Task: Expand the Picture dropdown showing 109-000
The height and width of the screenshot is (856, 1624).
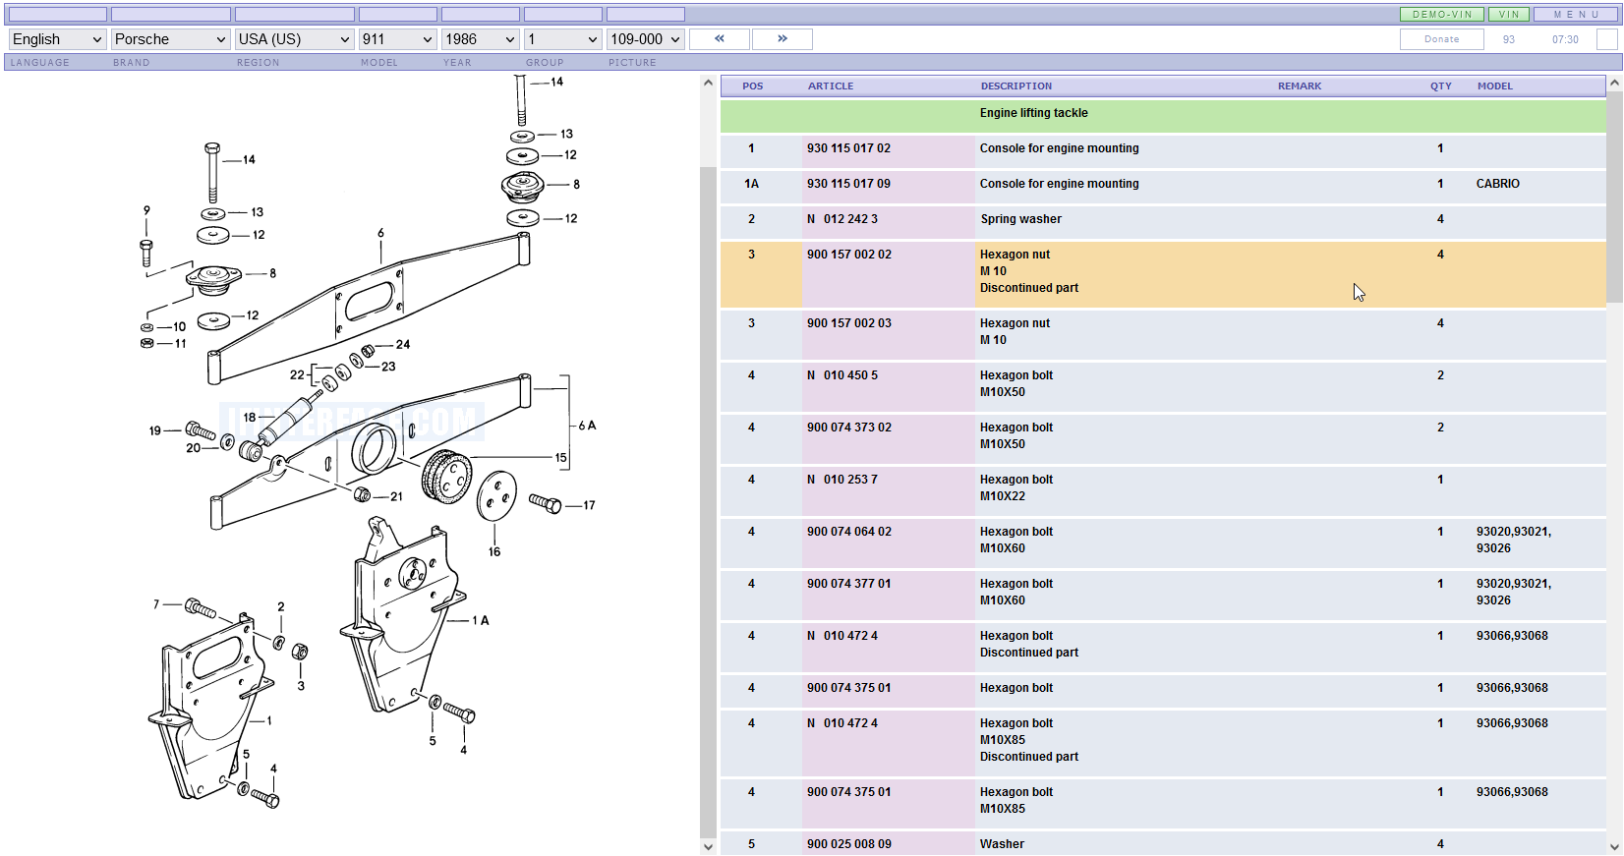Action: click(x=645, y=39)
